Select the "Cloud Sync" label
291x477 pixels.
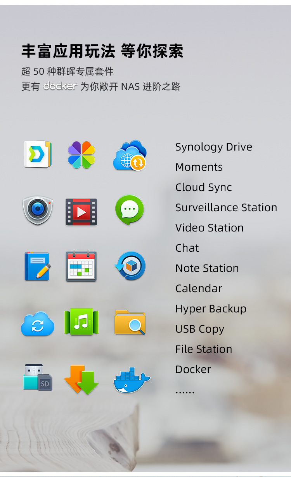(204, 188)
